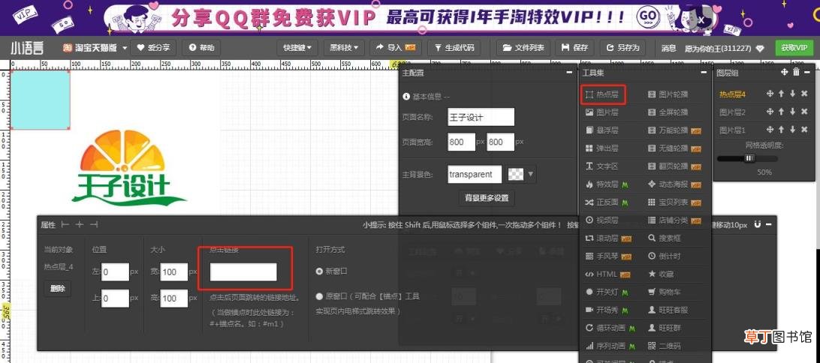Pick the 翻页轮播 page-flip carousel
Screen dimensions: 820x363
[x=674, y=166]
